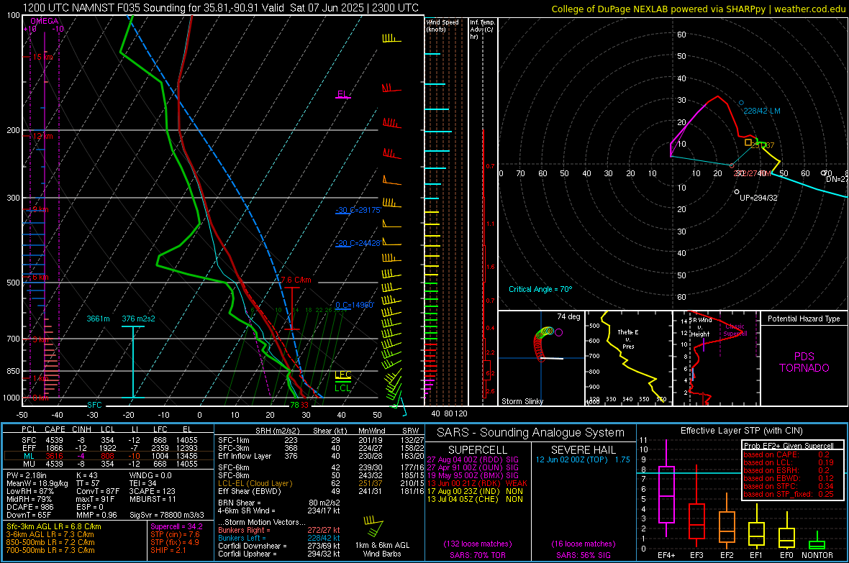Click the Effective Layer STP (with CIN) title

coord(741,431)
